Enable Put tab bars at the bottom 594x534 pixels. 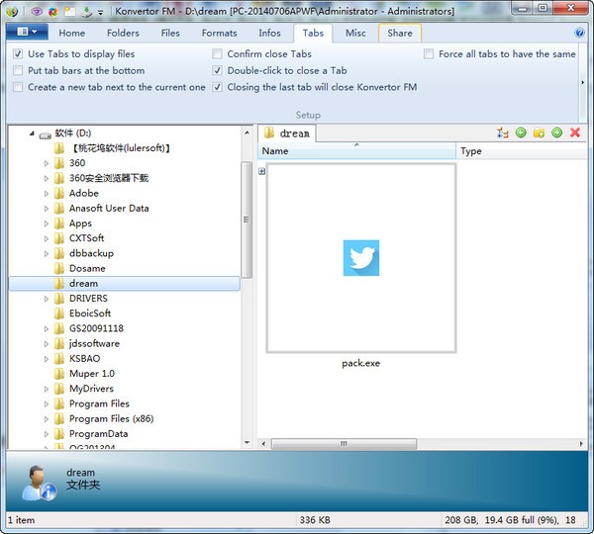point(18,70)
